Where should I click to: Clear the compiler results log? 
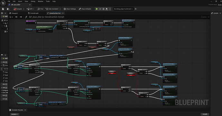pyautogui.click(x=205, y=114)
